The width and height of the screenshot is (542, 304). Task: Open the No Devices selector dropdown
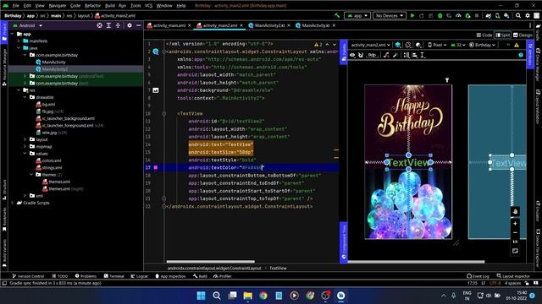coord(390,15)
